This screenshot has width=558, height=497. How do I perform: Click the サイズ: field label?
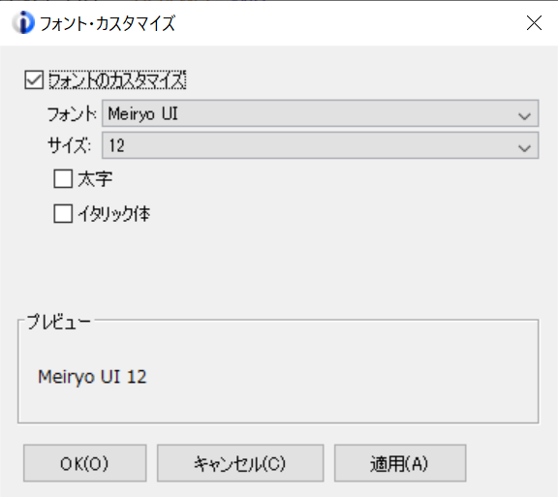point(70,145)
